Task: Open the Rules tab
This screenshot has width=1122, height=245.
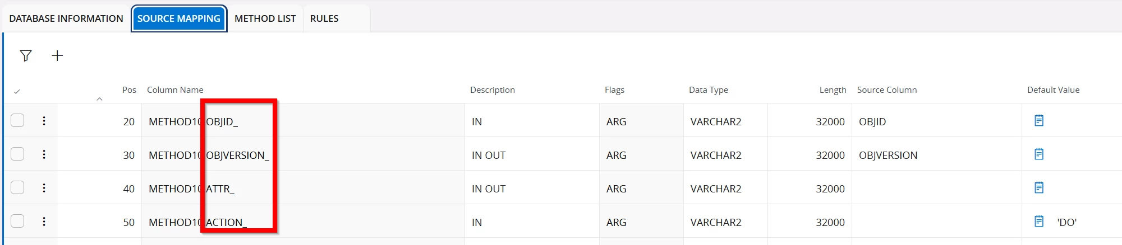Action: (324, 18)
